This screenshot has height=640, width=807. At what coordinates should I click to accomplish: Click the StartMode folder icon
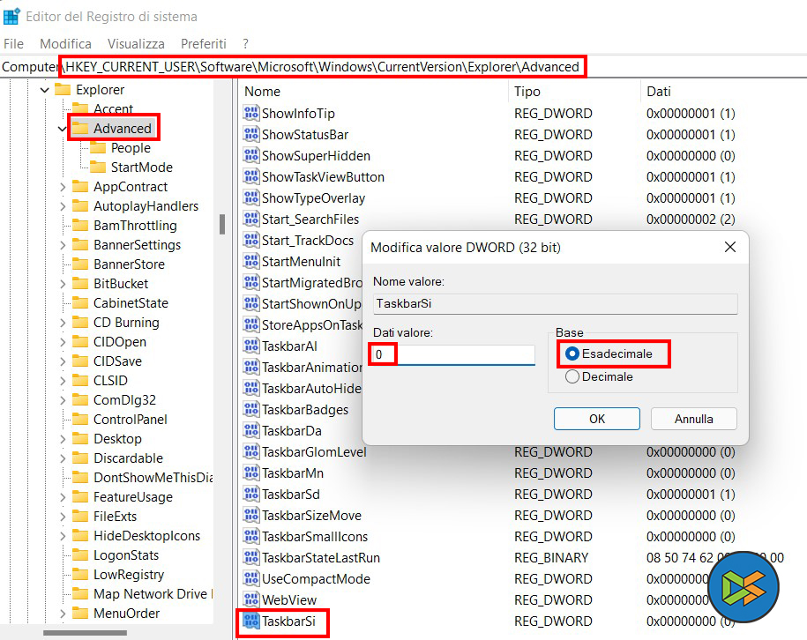[x=97, y=167]
